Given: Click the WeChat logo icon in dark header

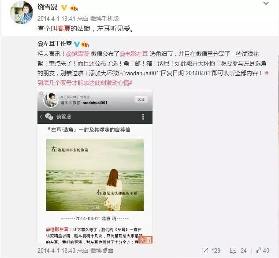Looking at the screenshot, I should point(49,117).
